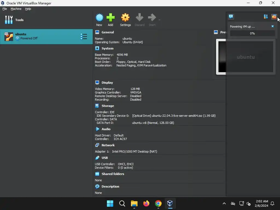Open the Audio settings heading link
Image resolution: width=280 pixels, height=210 pixels.
coord(106,129)
